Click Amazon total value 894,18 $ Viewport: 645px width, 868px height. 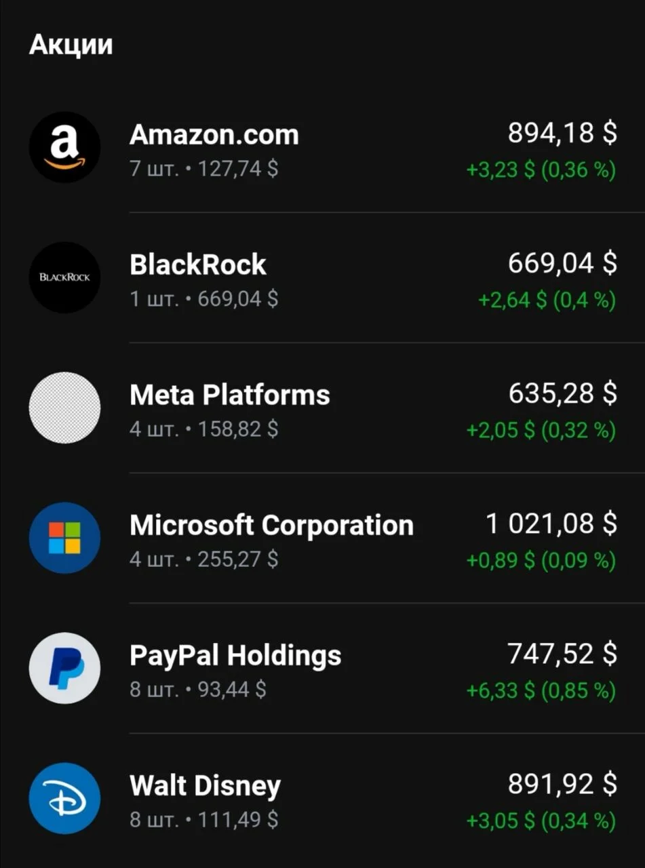pos(562,133)
